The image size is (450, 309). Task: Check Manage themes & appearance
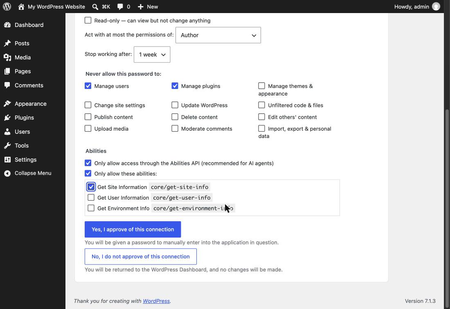coord(261,86)
